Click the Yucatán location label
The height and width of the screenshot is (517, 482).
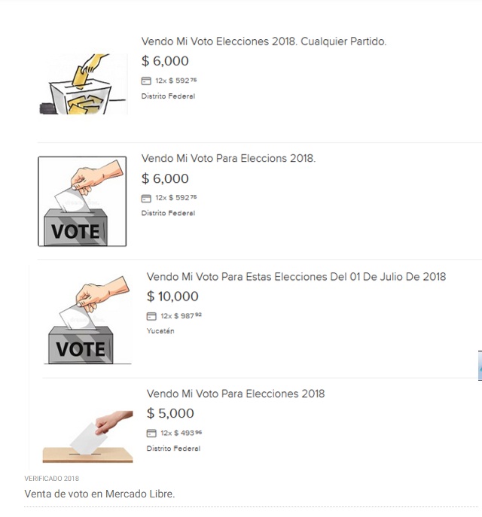[x=160, y=331]
